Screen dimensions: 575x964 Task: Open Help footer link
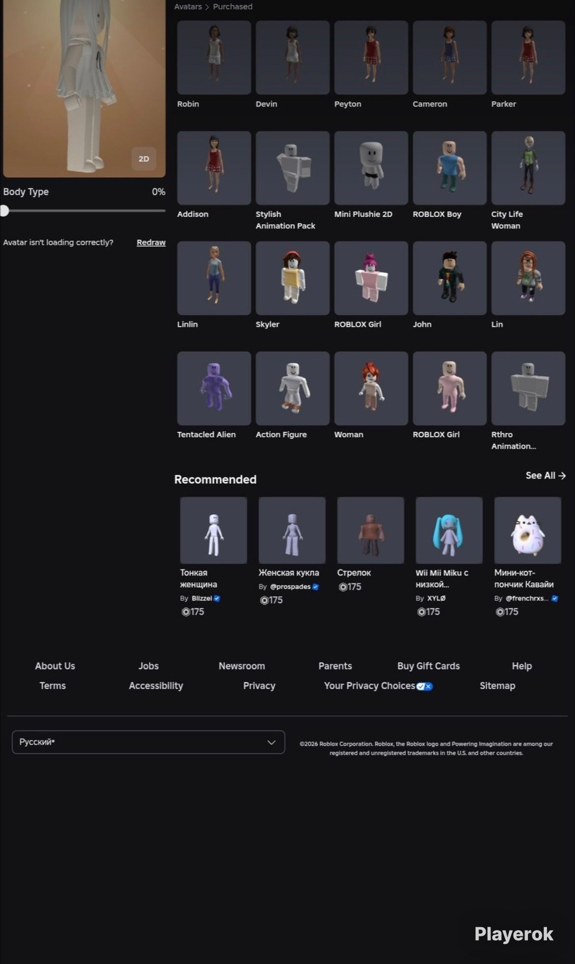tap(522, 666)
